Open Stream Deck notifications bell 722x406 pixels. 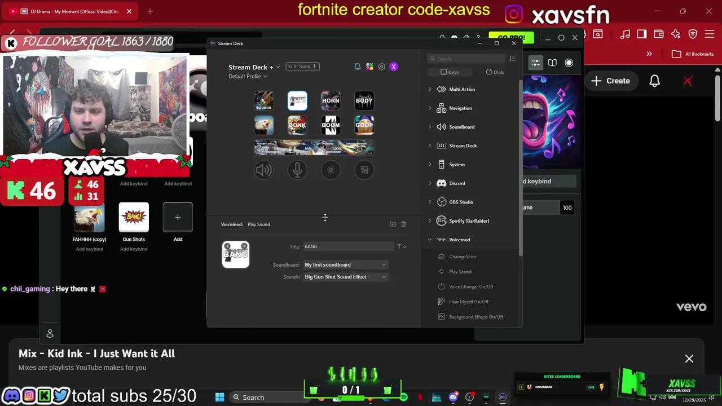(x=357, y=67)
